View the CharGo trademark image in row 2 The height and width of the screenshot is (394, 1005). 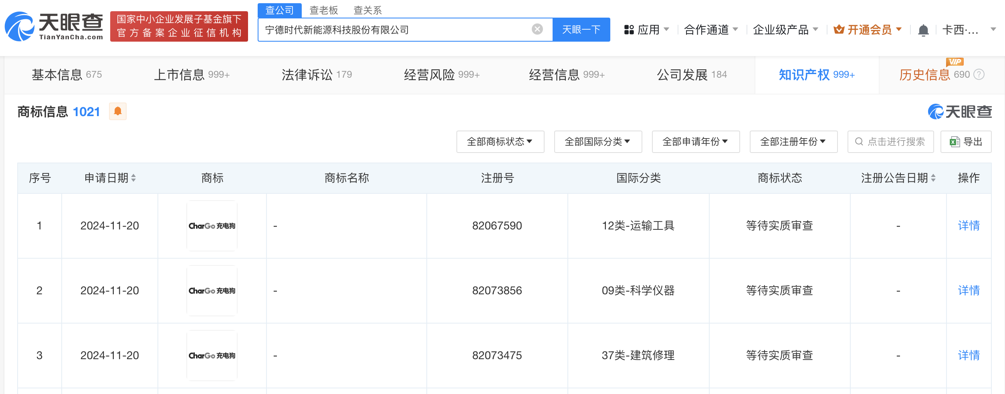[212, 291]
